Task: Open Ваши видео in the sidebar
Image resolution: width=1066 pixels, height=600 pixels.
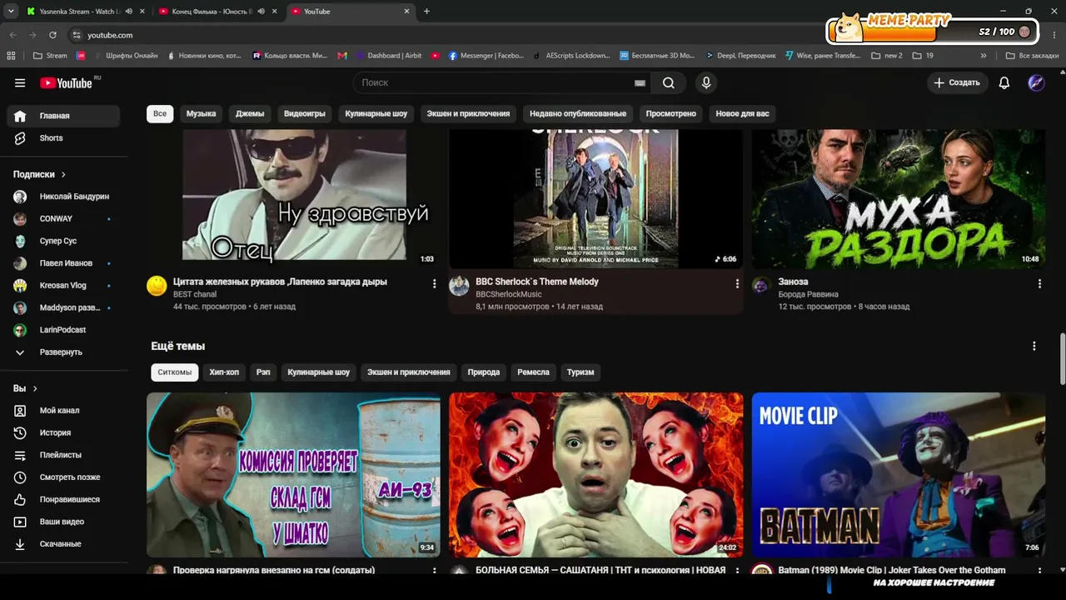Action: pos(63,522)
